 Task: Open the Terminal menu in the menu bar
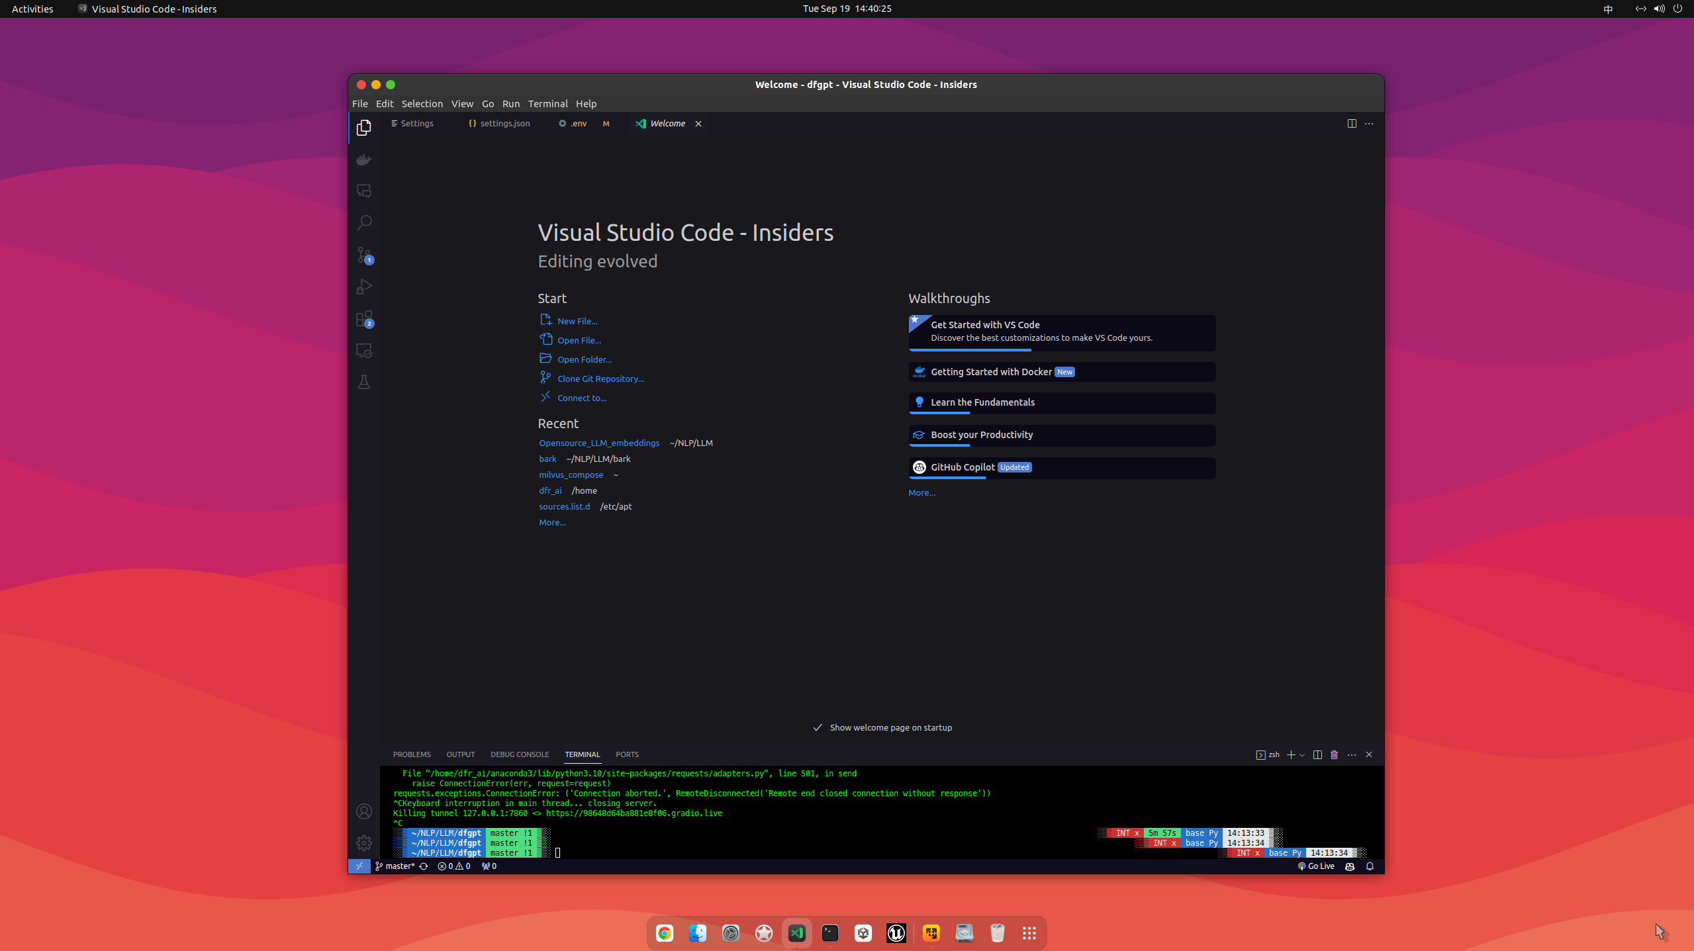pos(547,103)
